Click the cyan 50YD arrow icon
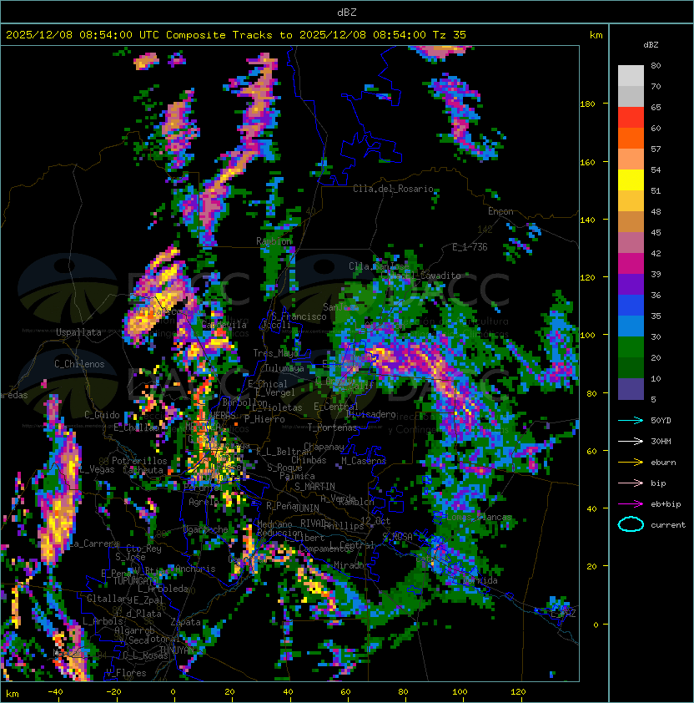The width and height of the screenshot is (694, 703). coord(631,420)
